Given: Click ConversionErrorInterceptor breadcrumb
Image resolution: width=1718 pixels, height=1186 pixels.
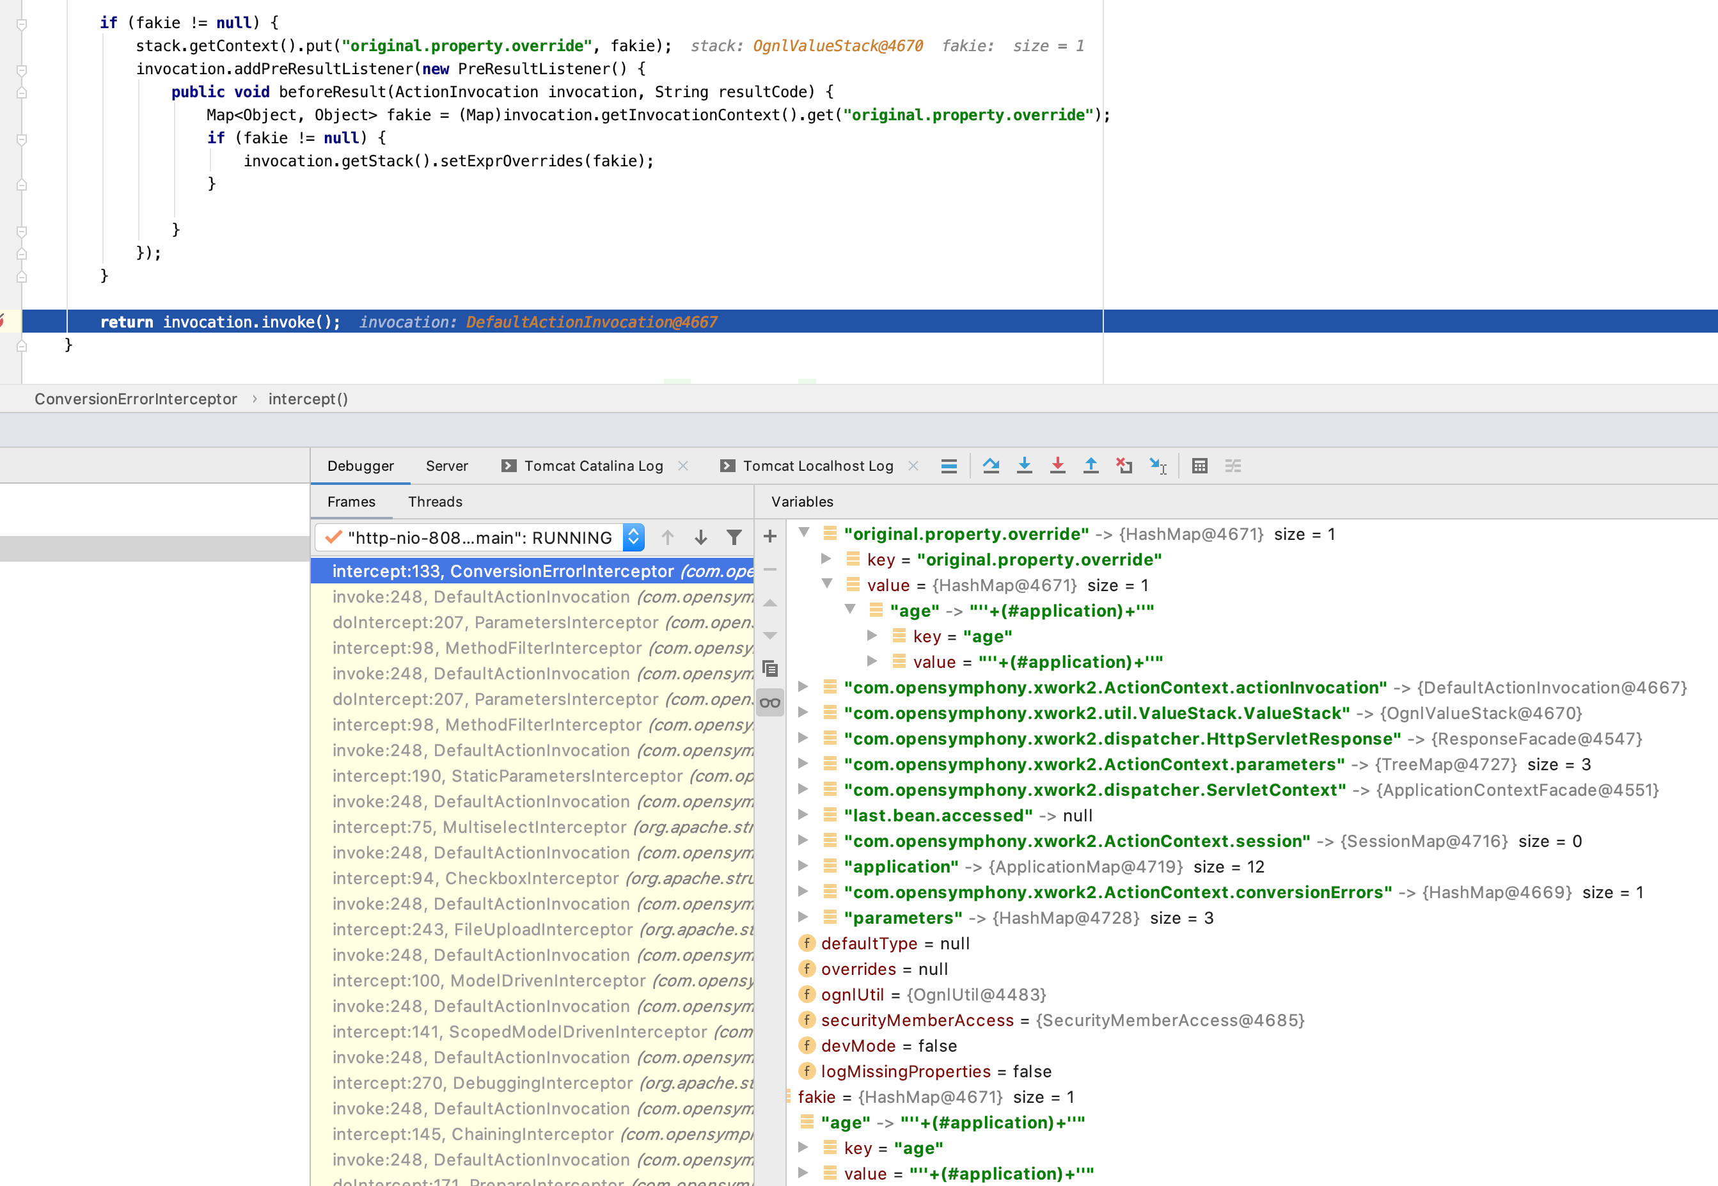Looking at the screenshot, I should tap(136, 399).
